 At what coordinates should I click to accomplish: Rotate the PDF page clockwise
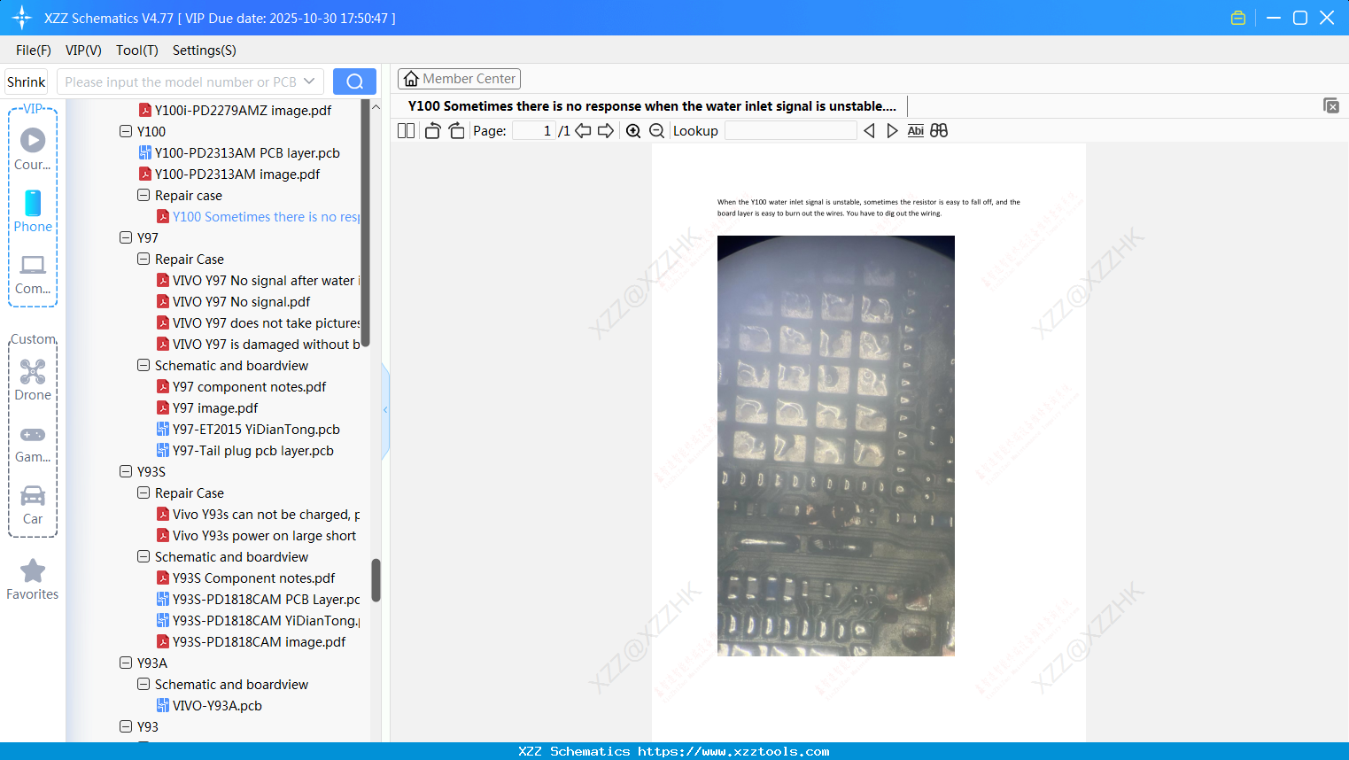tap(455, 129)
